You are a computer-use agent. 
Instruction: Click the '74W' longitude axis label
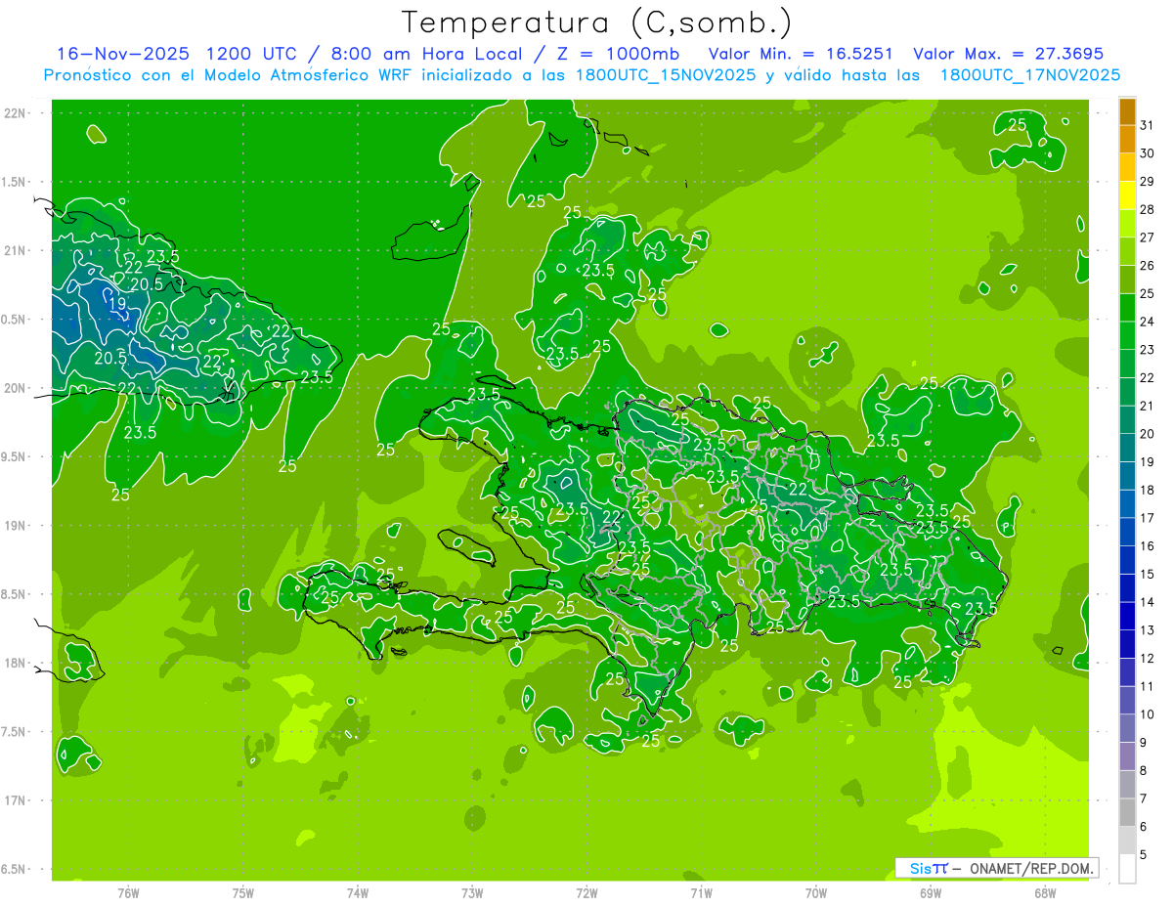pyautogui.click(x=358, y=892)
